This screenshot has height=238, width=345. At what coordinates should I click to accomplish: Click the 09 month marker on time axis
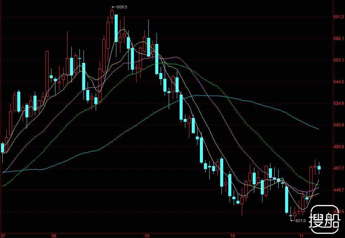click(147, 236)
